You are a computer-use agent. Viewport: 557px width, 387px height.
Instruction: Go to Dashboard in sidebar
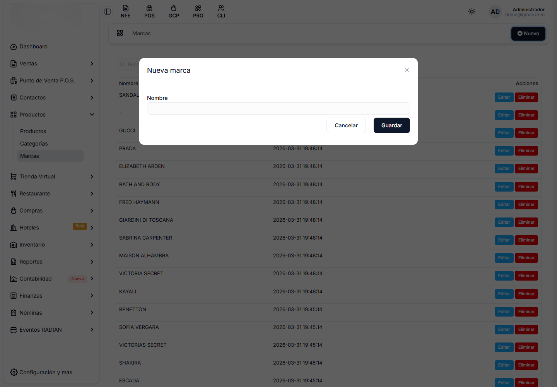point(33,46)
